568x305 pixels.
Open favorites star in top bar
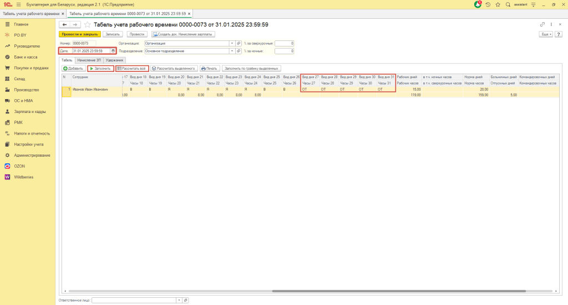pyautogui.click(x=498, y=4)
